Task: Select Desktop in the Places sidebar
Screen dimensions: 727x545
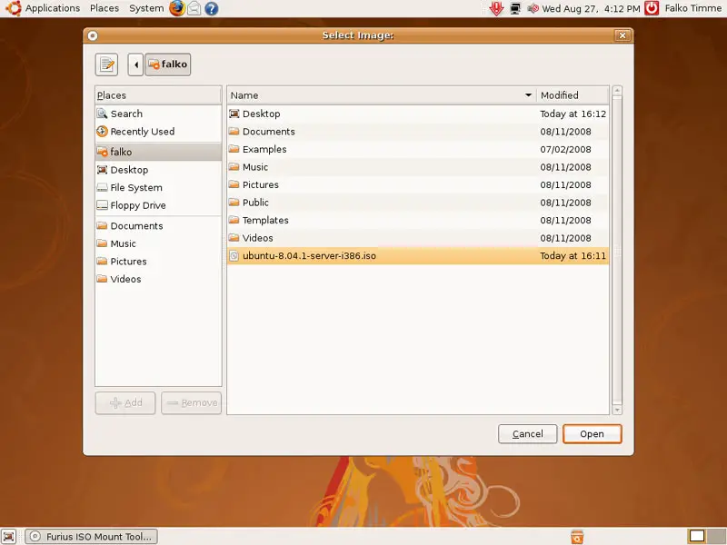Action: (x=158, y=170)
